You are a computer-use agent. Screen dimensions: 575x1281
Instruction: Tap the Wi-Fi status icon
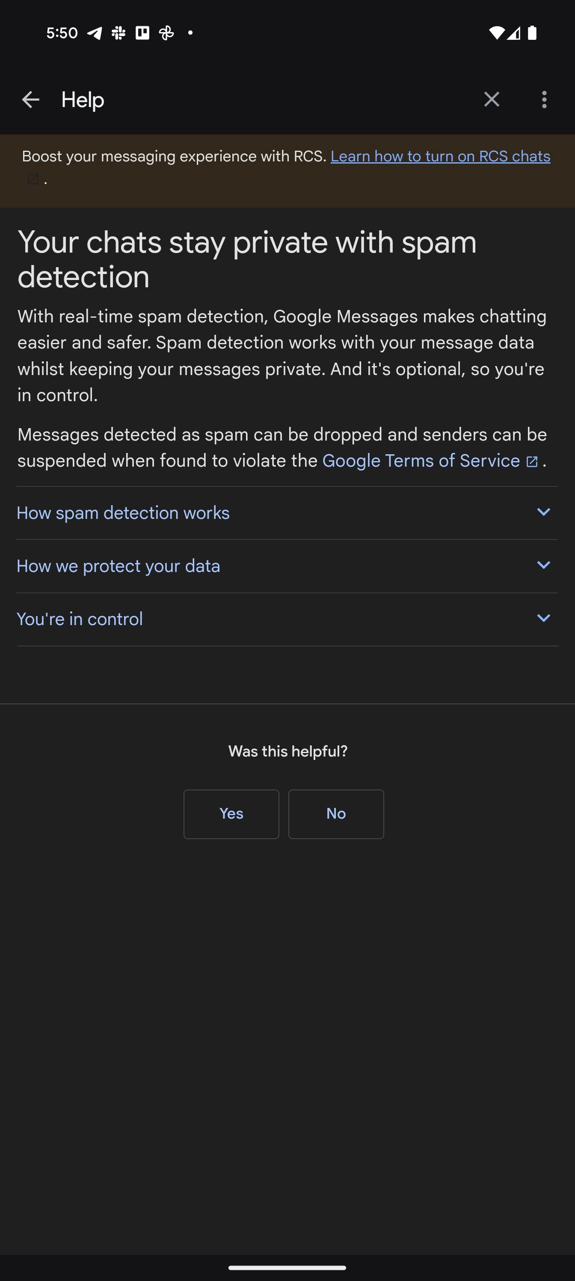(496, 33)
